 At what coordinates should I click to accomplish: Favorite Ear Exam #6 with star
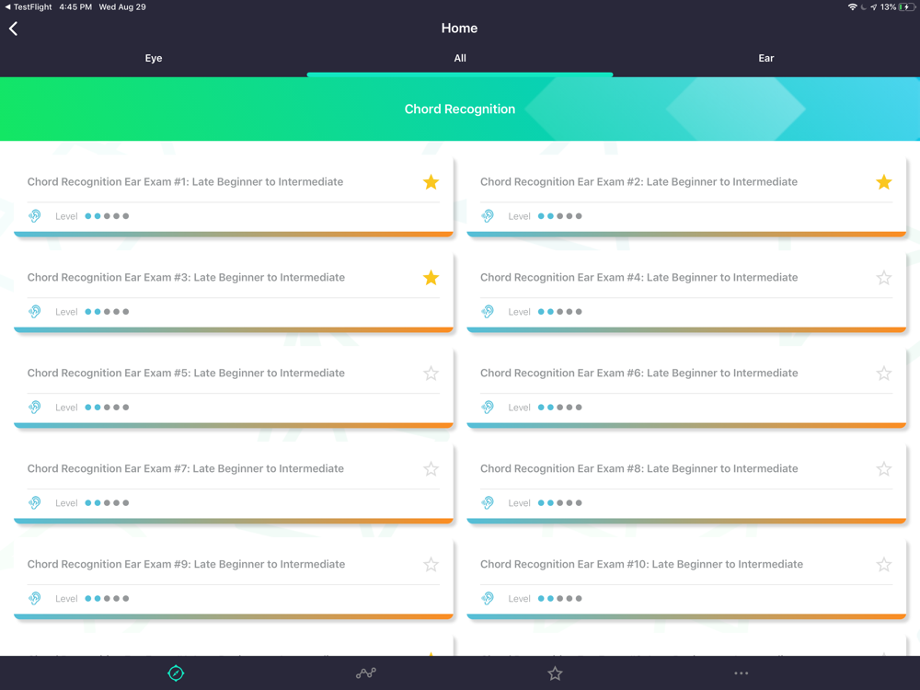click(x=883, y=374)
